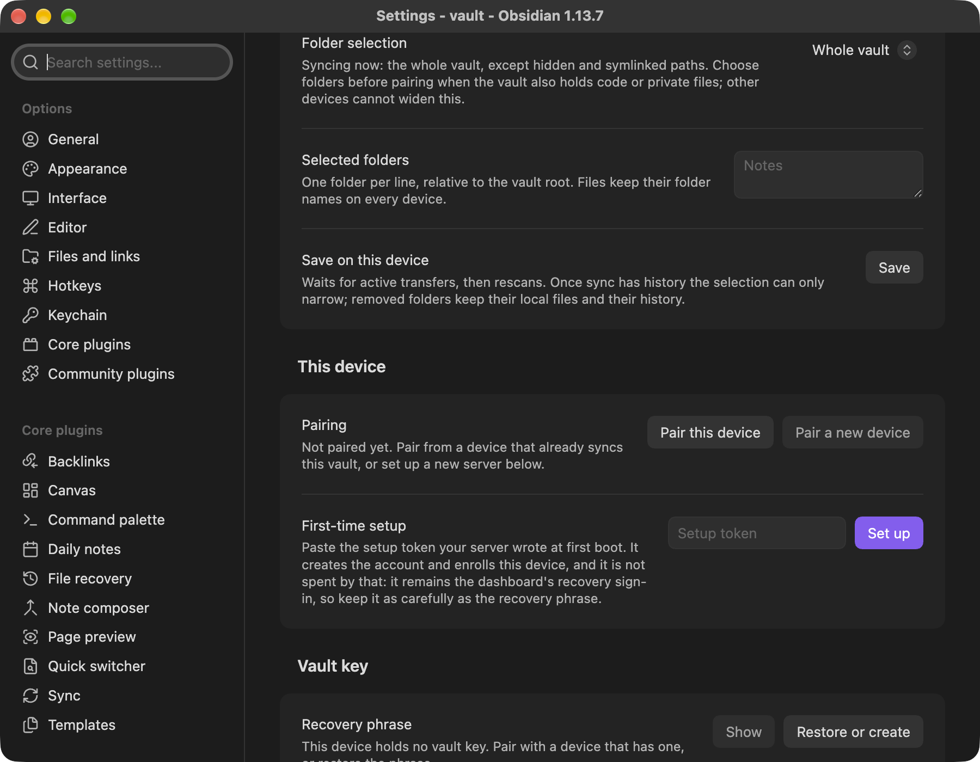Viewport: 980px width, 762px height.
Task: Open General settings tab
Action: pos(122,139)
